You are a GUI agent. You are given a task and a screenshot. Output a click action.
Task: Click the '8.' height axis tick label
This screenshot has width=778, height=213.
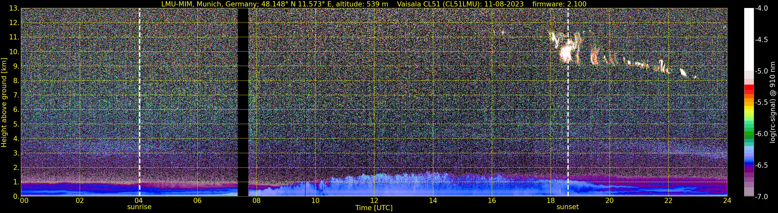pyautogui.click(x=16, y=80)
